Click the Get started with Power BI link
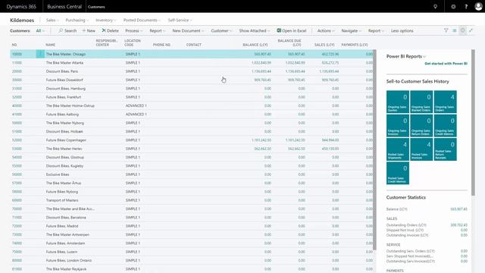The width and height of the screenshot is (485, 273). 446,64
